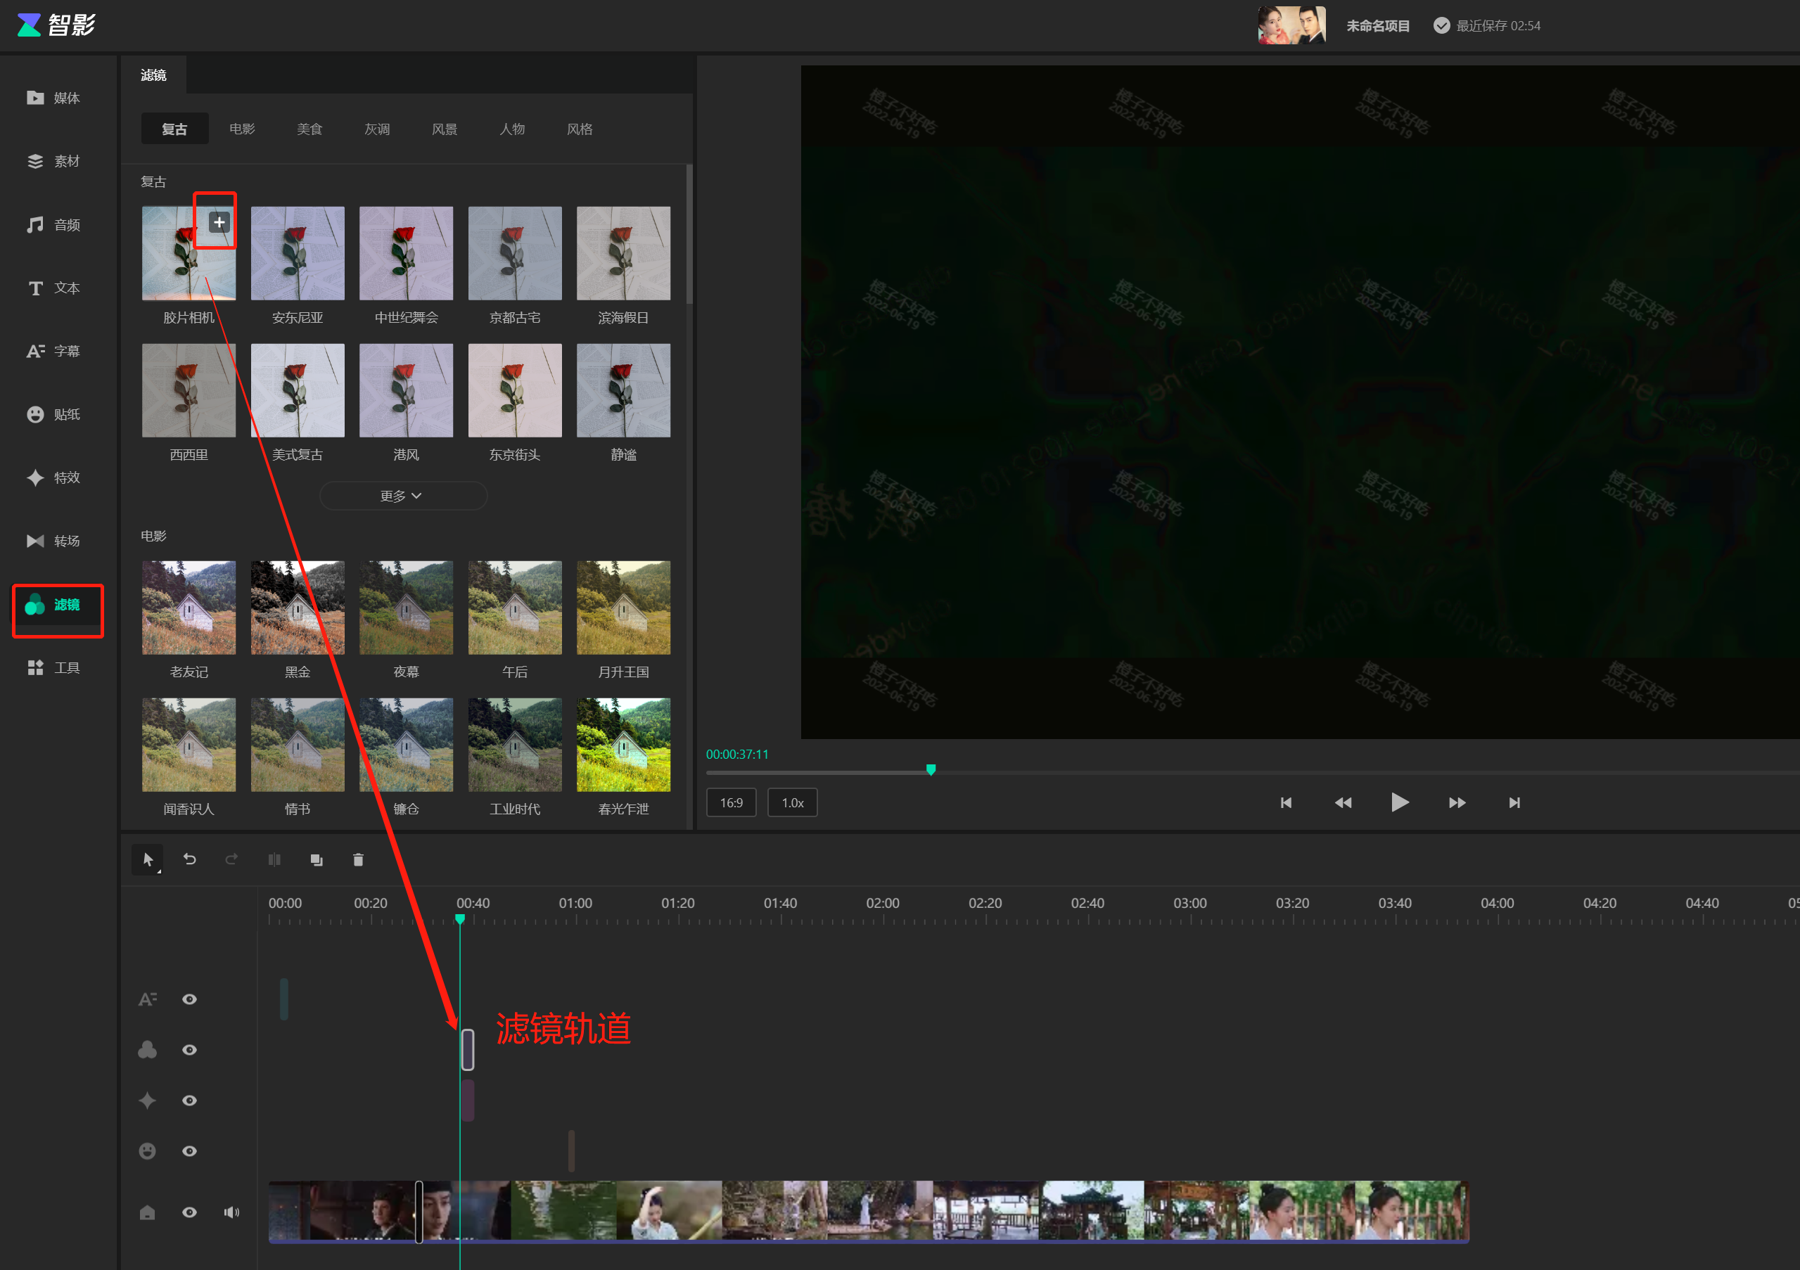The height and width of the screenshot is (1270, 1800).
Task: Switch to the 美食 filter category tab
Action: coord(309,129)
